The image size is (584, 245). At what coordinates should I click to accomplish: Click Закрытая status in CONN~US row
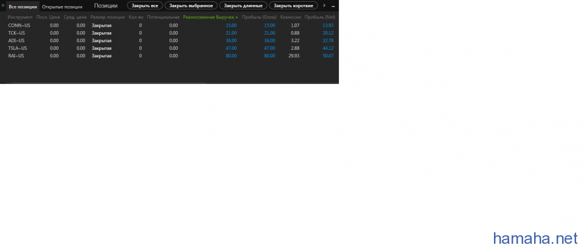[102, 26]
